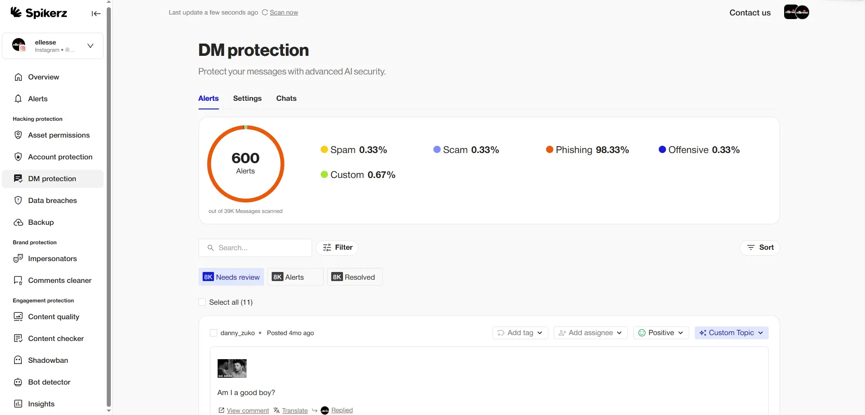The width and height of the screenshot is (865, 415).
Task: Check the Select all (11) checkbox
Action: (x=202, y=302)
